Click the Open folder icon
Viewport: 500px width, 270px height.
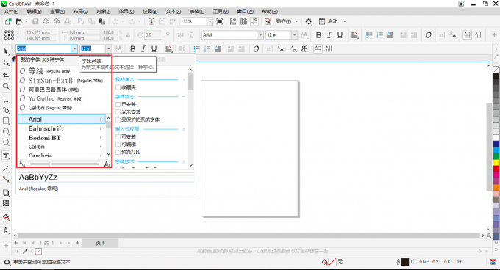coord(19,21)
